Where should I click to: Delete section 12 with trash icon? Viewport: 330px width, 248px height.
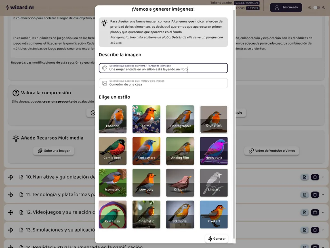coord(315,212)
